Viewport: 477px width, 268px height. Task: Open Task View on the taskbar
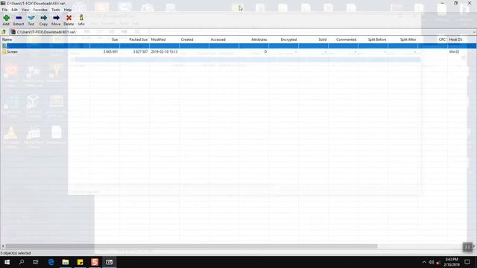pyautogui.click(x=36, y=262)
